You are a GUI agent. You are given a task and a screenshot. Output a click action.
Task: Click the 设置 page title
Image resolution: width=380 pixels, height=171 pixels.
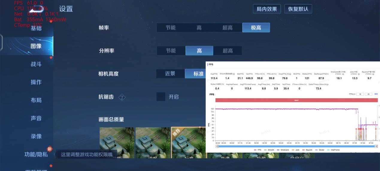point(66,9)
